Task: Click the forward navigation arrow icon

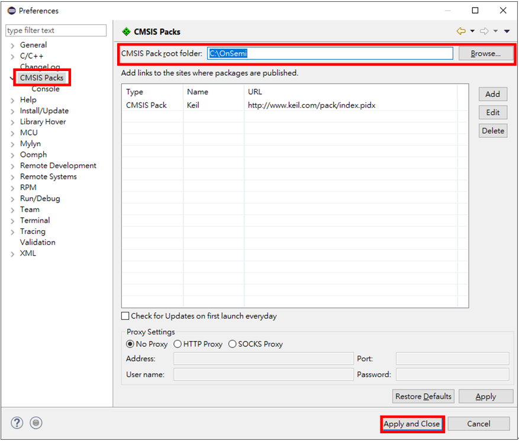Action: pos(484,31)
